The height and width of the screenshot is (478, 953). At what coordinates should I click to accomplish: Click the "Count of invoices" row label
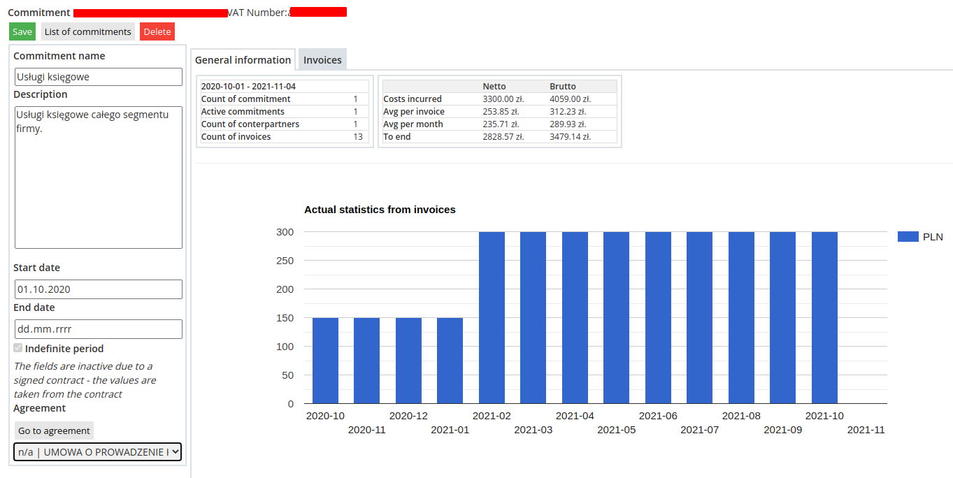(236, 137)
